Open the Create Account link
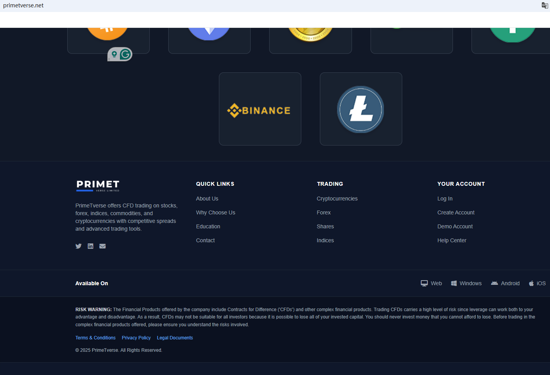This screenshot has width=550, height=375. click(x=456, y=212)
